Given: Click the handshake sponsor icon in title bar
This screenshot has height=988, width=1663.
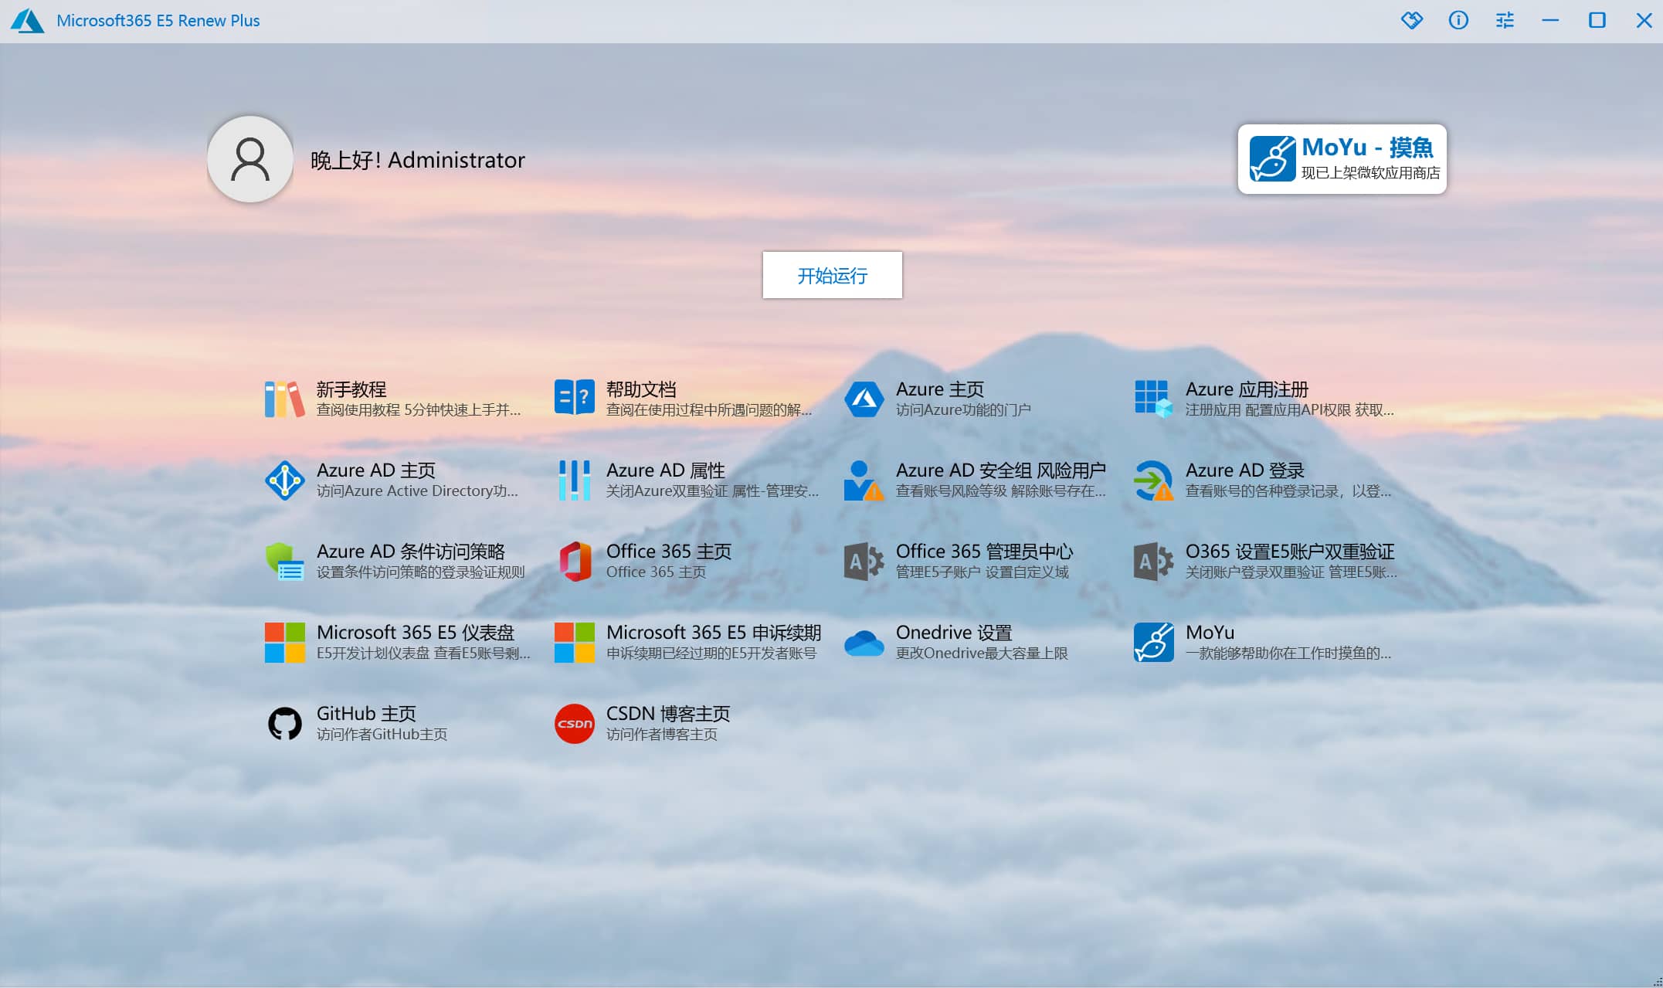Looking at the screenshot, I should (1412, 20).
